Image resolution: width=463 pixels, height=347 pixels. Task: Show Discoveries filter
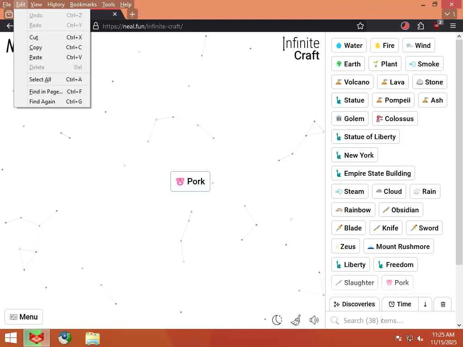click(354, 304)
